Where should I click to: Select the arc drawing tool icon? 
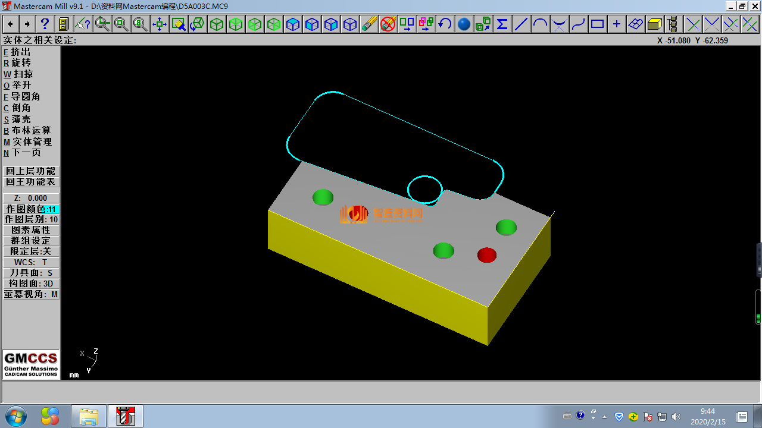point(541,24)
